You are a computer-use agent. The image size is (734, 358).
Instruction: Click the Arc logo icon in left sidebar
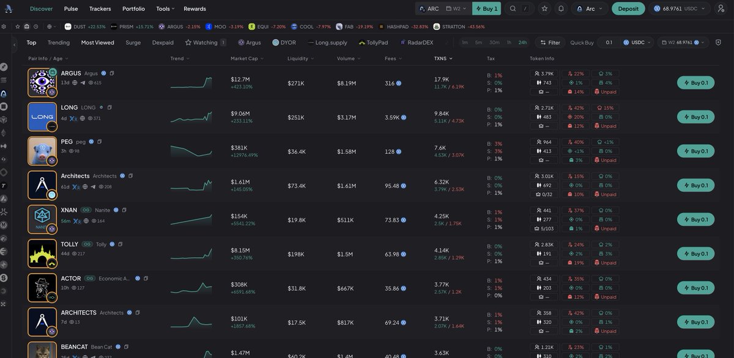point(4,93)
